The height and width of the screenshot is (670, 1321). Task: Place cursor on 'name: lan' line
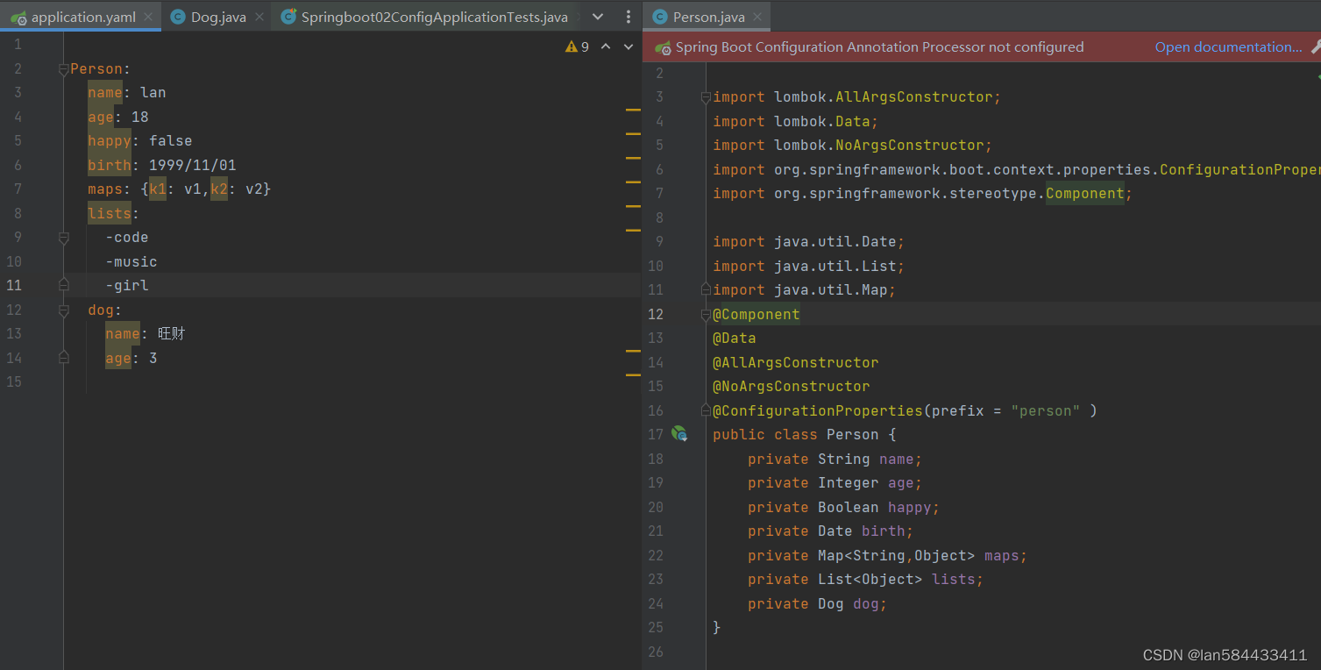[126, 92]
